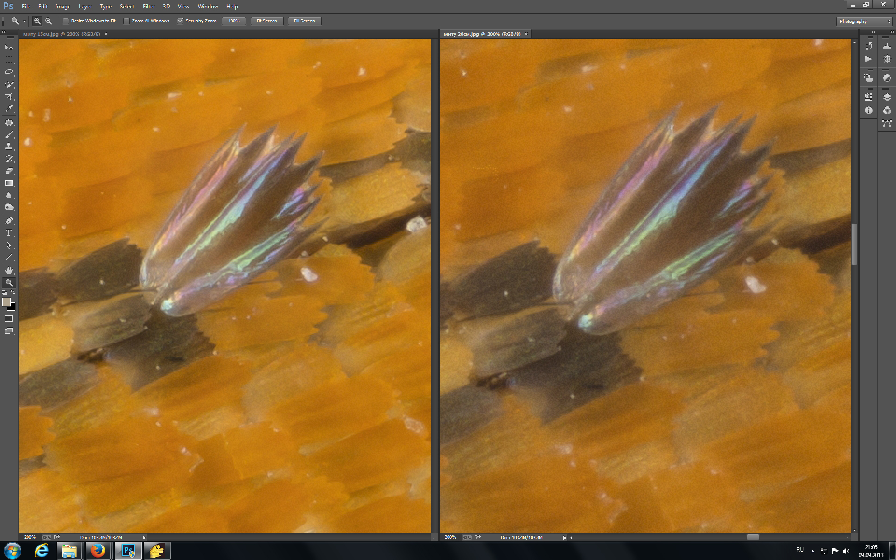Switch to миту 20см.jpg document tab
896x560 pixels.
(482, 34)
